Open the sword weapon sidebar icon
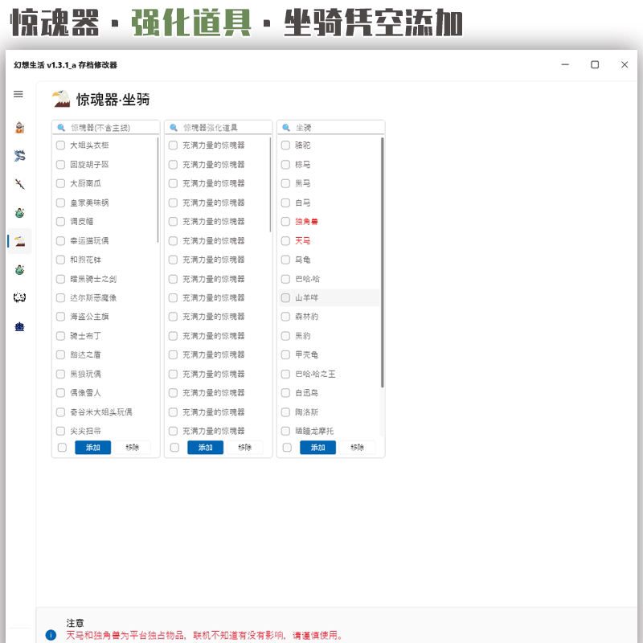Screen dimensions: 643x643 [x=19, y=184]
